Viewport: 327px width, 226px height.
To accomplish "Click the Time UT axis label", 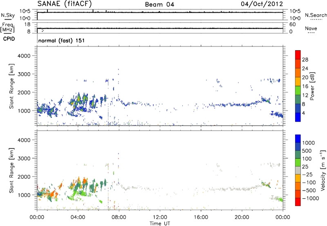I will coord(160,224).
